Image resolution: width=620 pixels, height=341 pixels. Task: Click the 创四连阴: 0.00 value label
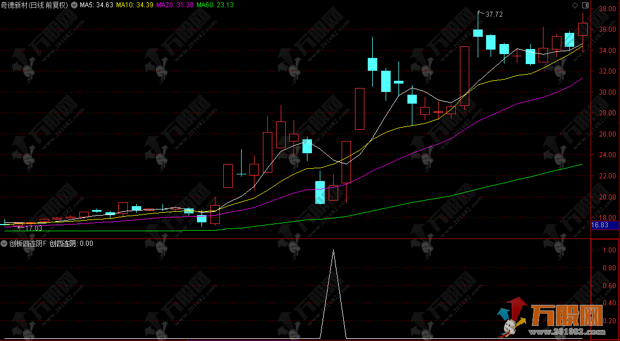[71, 243]
